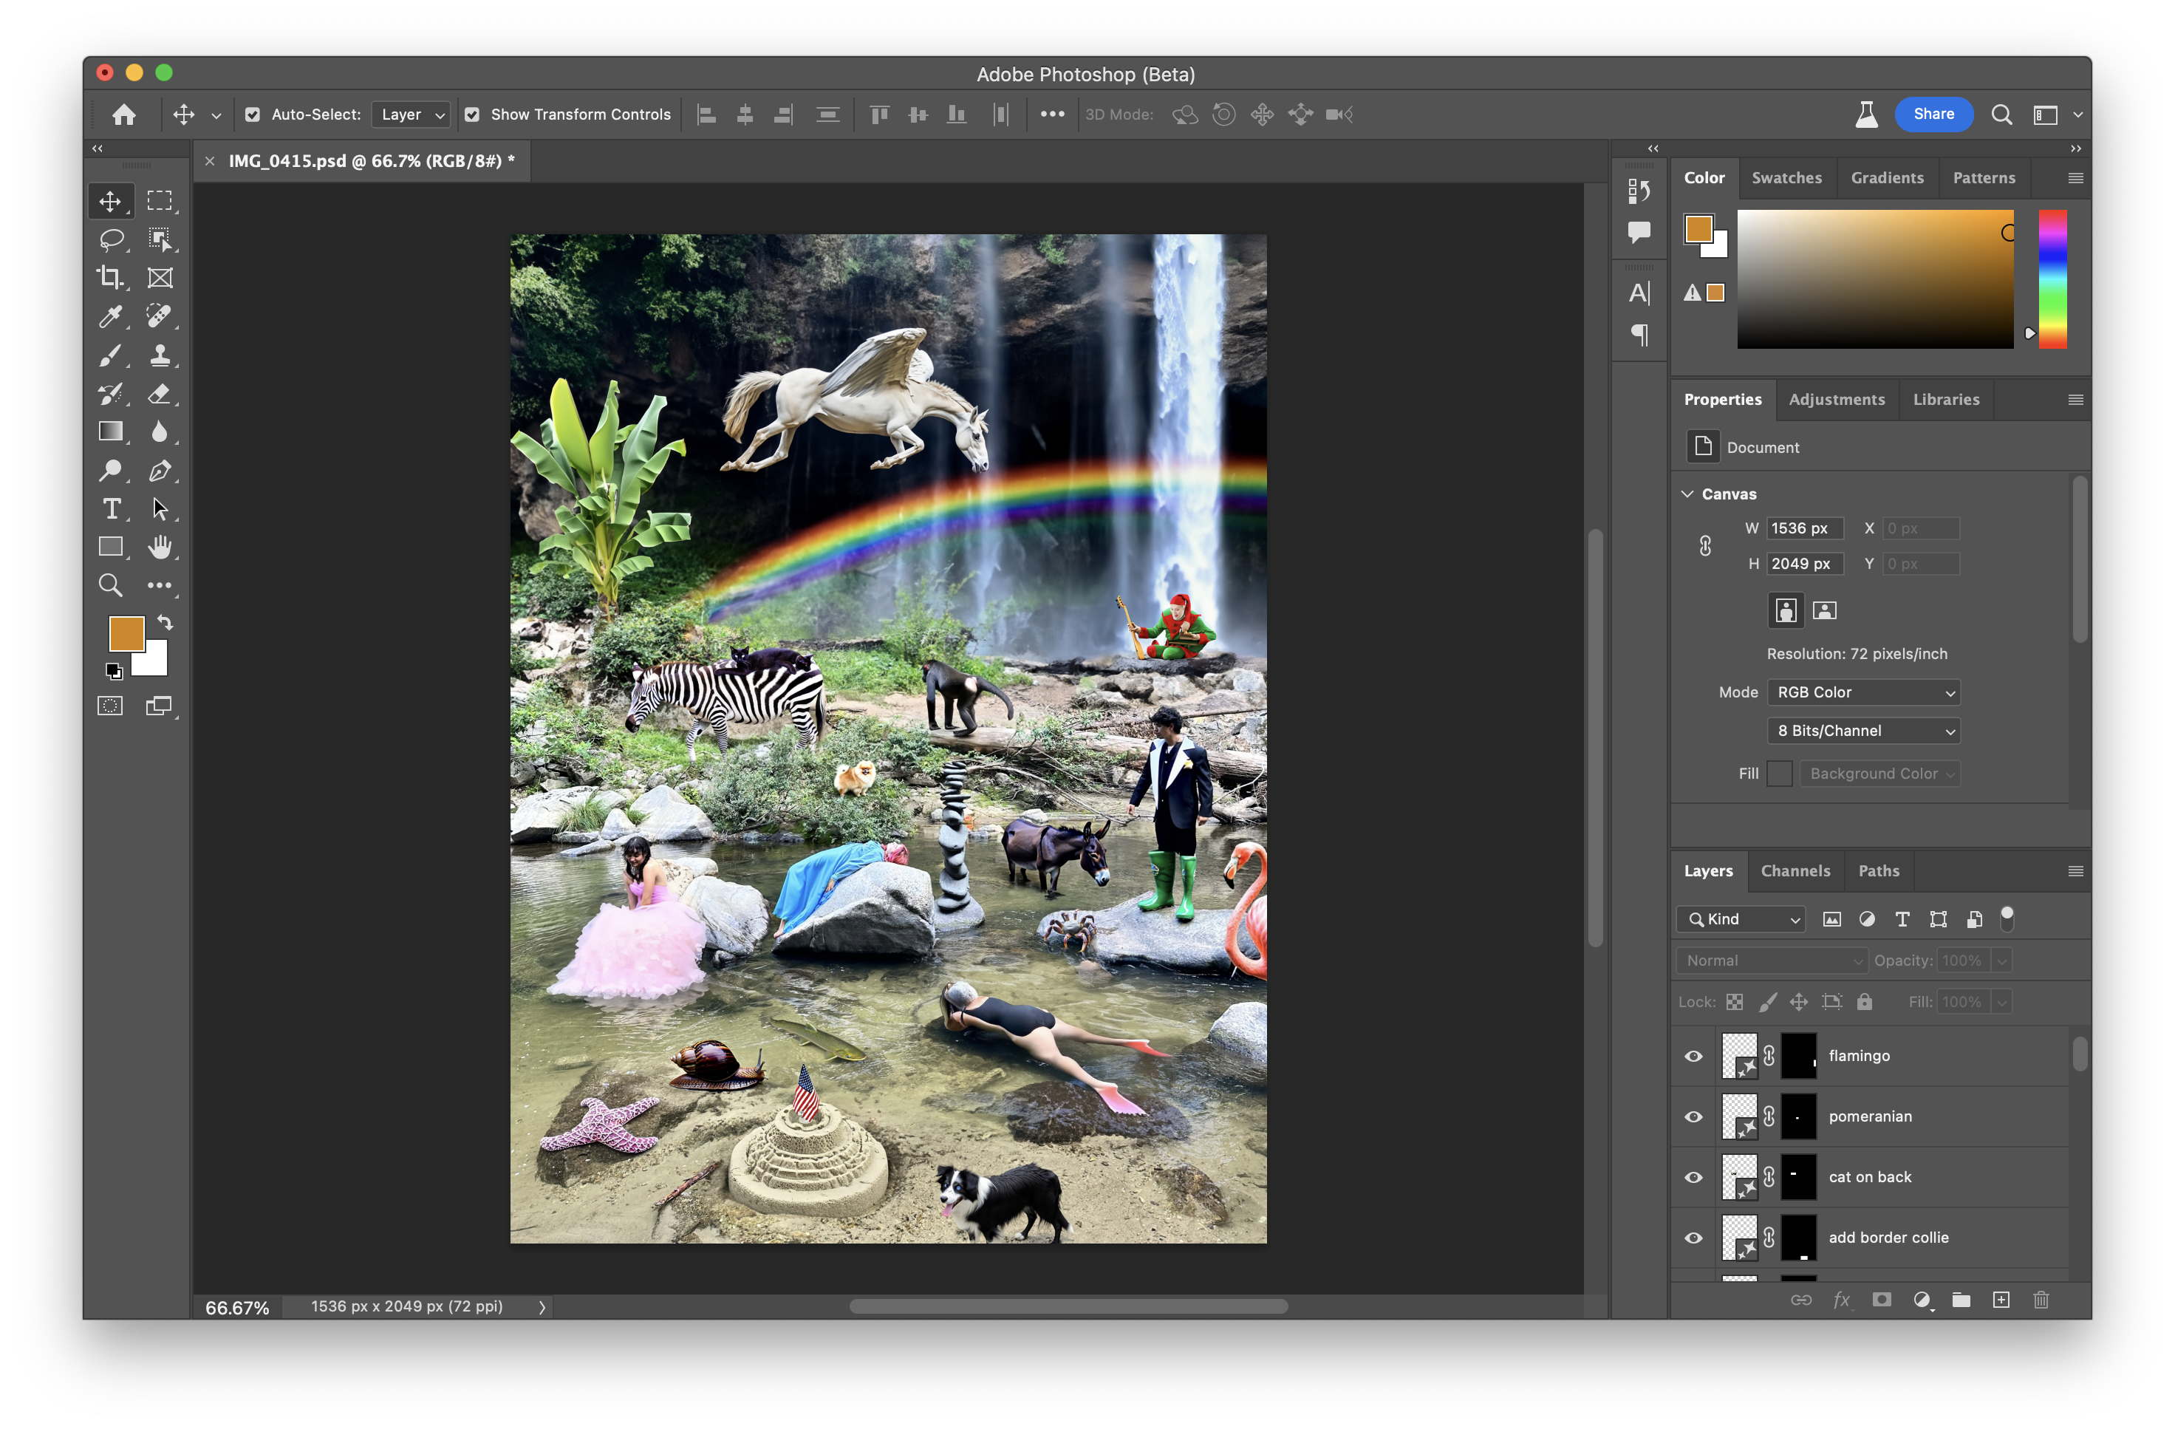Open the Move tool preset picker arrow

click(x=216, y=115)
